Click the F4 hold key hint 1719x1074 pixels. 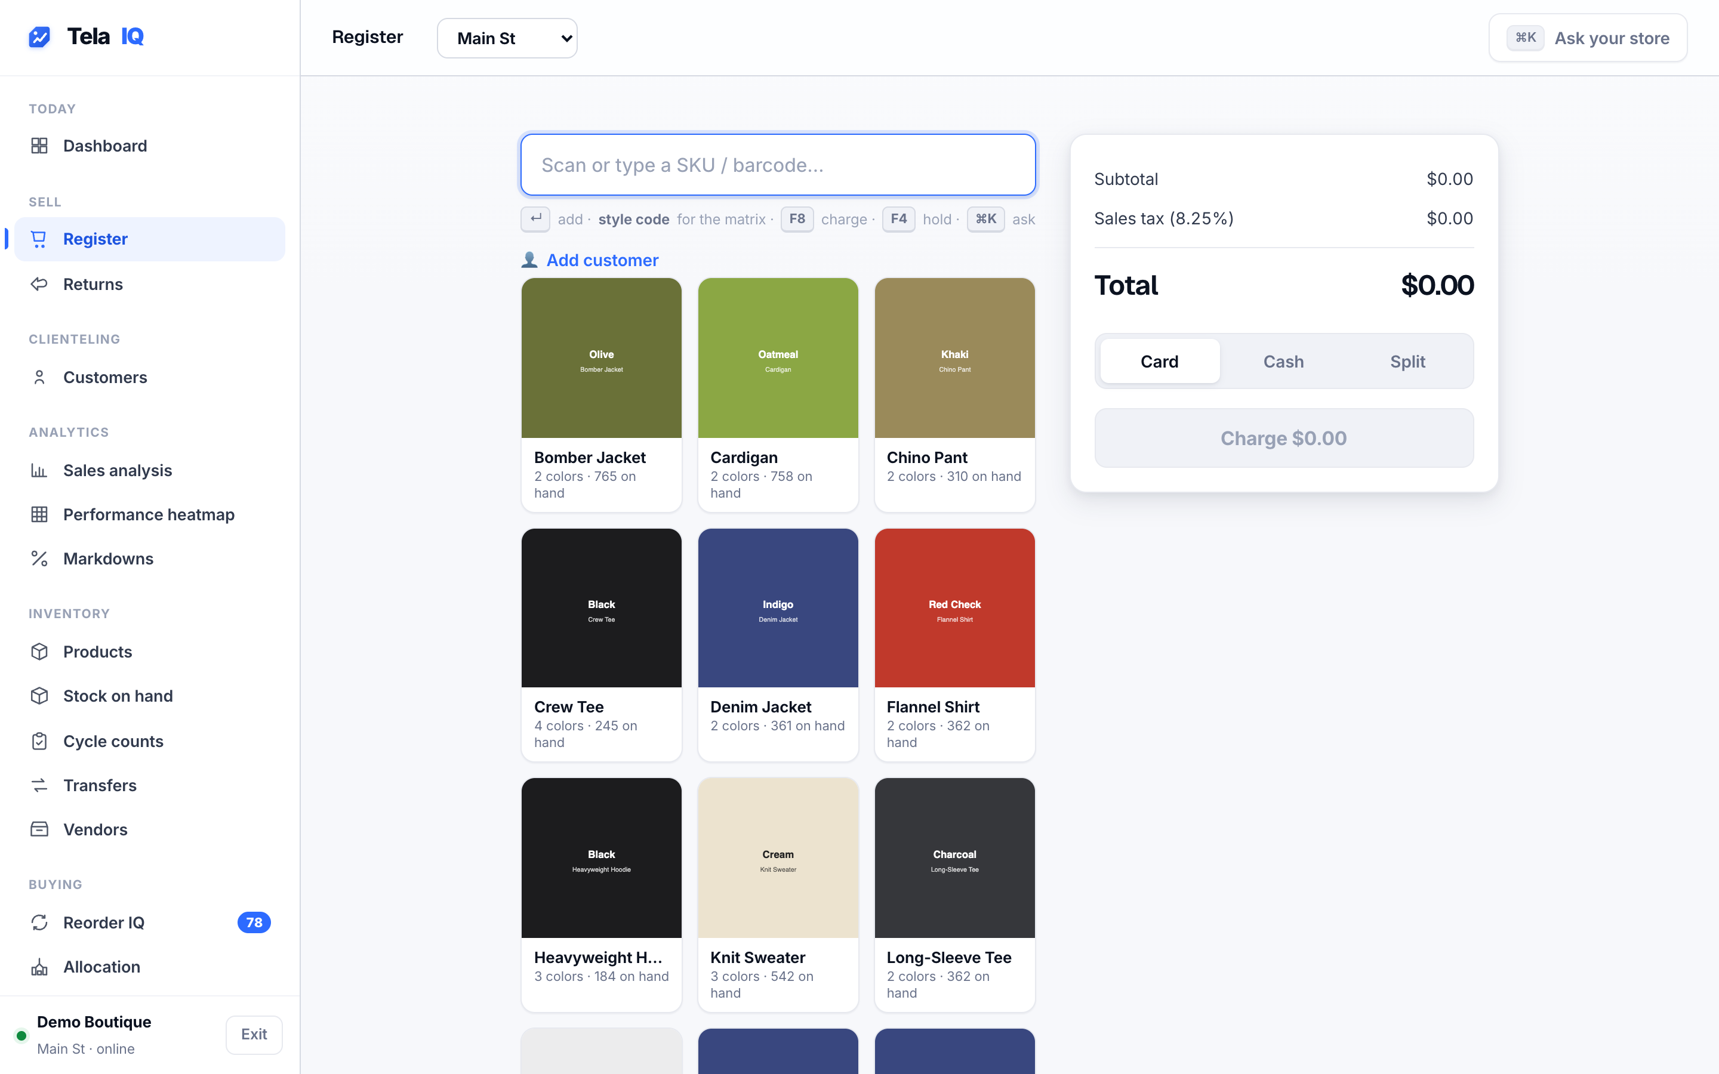898,219
